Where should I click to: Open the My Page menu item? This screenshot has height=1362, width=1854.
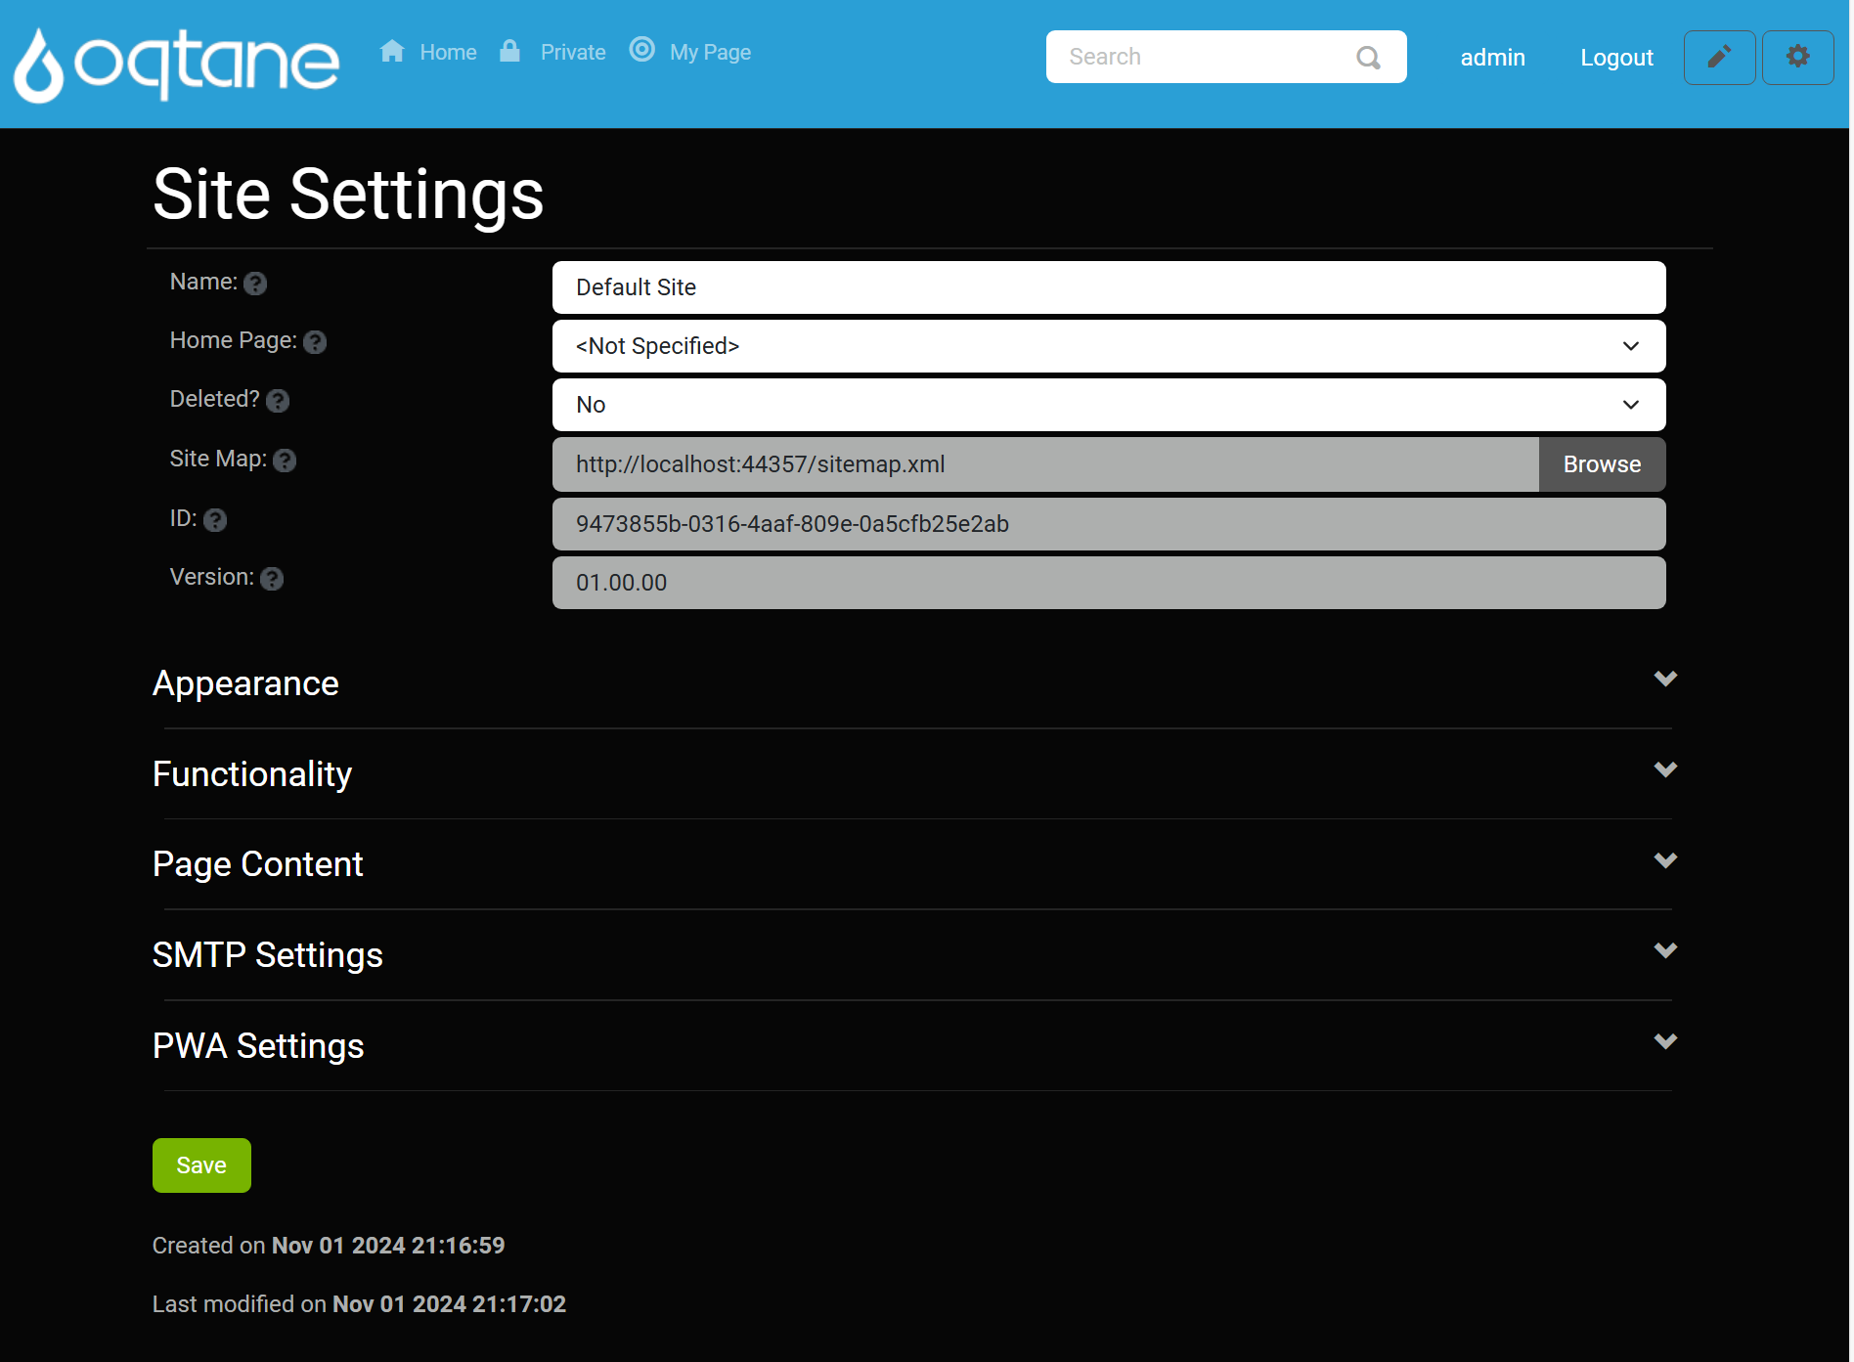[x=710, y=52]
